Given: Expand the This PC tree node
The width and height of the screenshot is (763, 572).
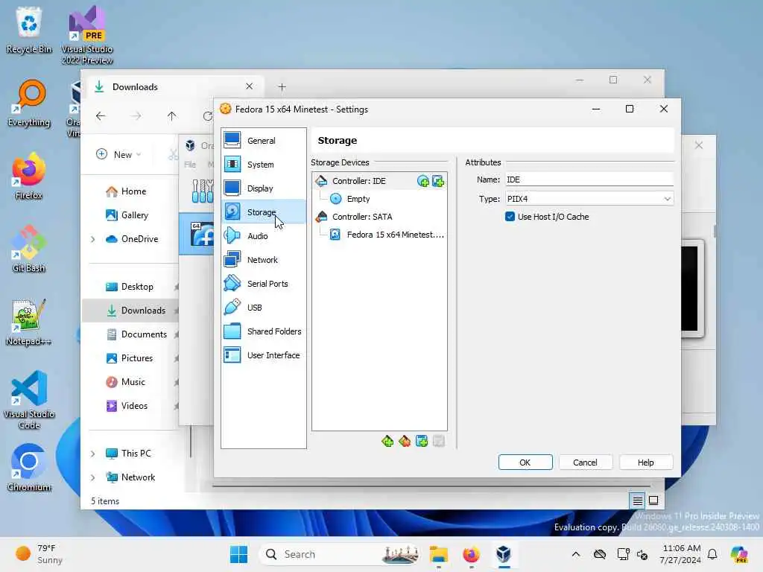Looking at the screenshot, I should 93,454.
